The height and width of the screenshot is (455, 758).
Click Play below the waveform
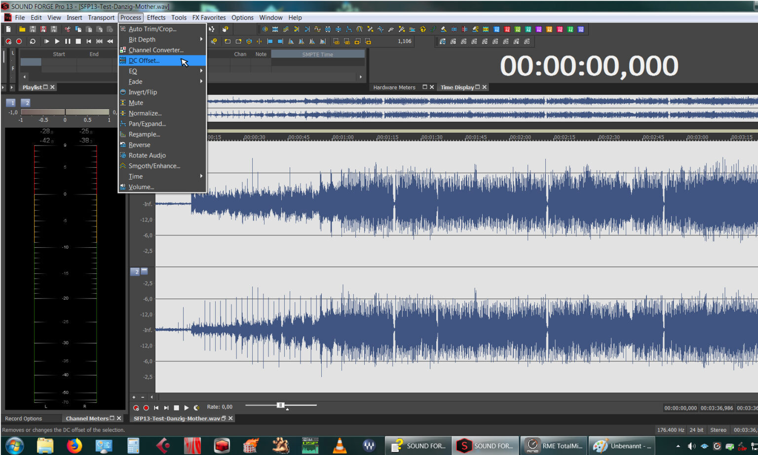click(187, 408)
